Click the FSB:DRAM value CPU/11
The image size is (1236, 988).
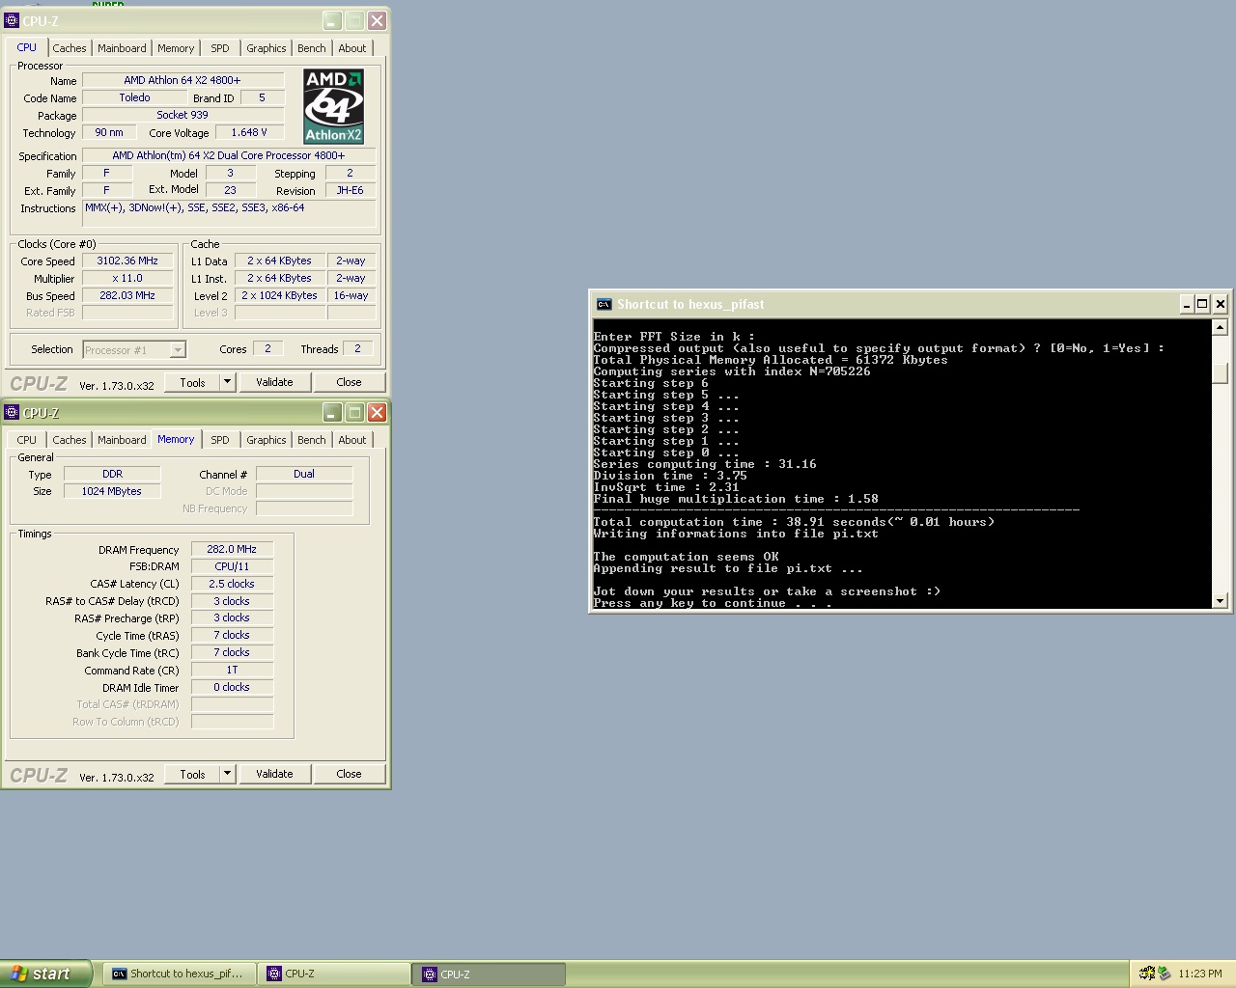(x=232, y=566)
